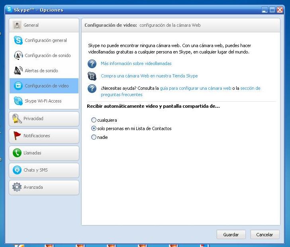Open the Configuración de video tab
The width and height of the screenshot is (290, 247).
pyautogui.click(x=46, y=86)
